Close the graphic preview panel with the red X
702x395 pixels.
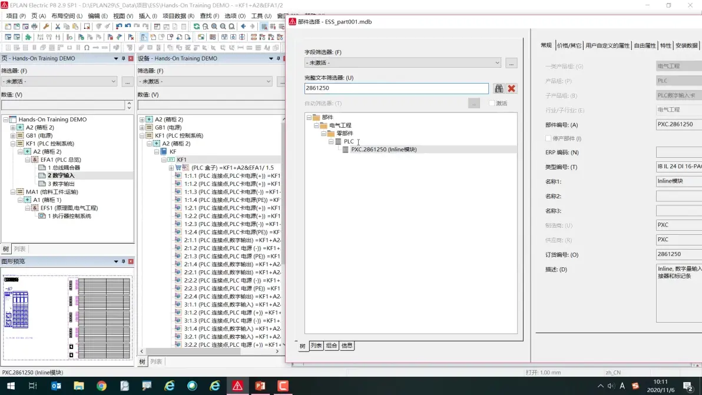coord(131,261)
